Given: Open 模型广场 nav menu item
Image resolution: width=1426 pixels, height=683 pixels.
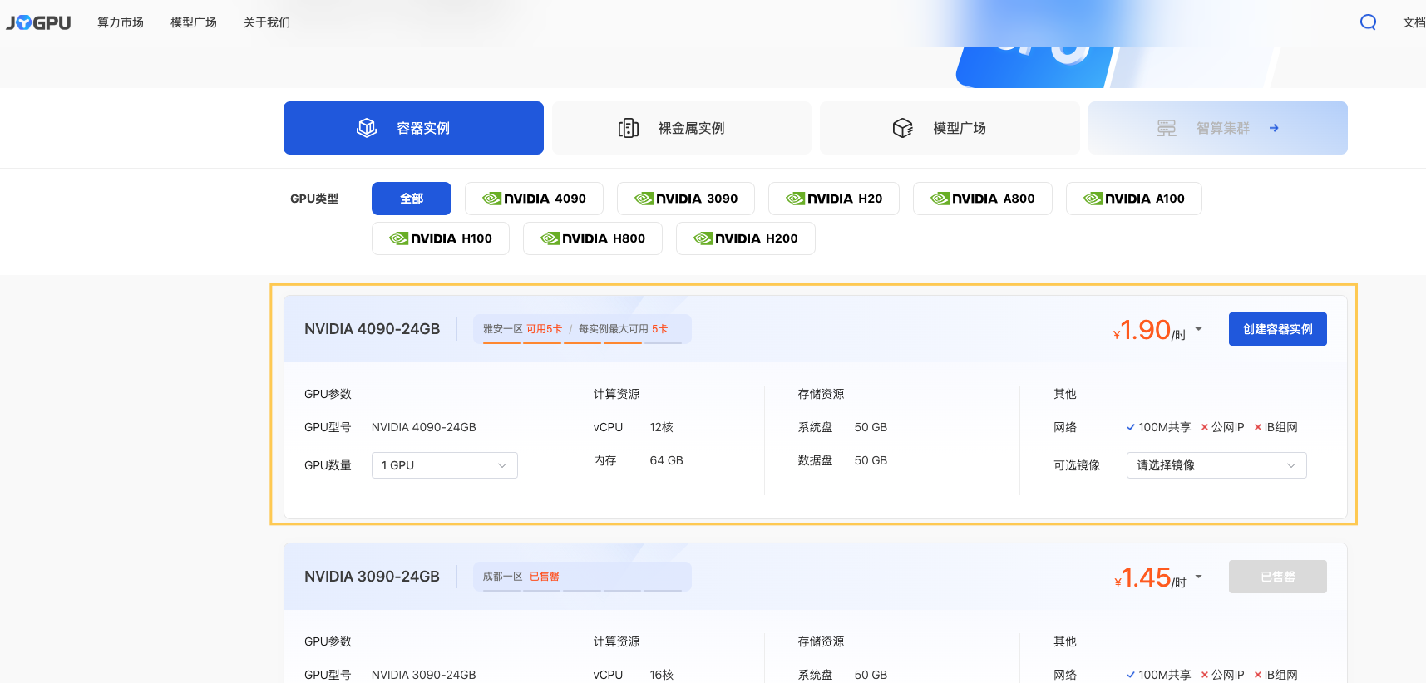Looking at the screenshot, I should pos(194,22).
